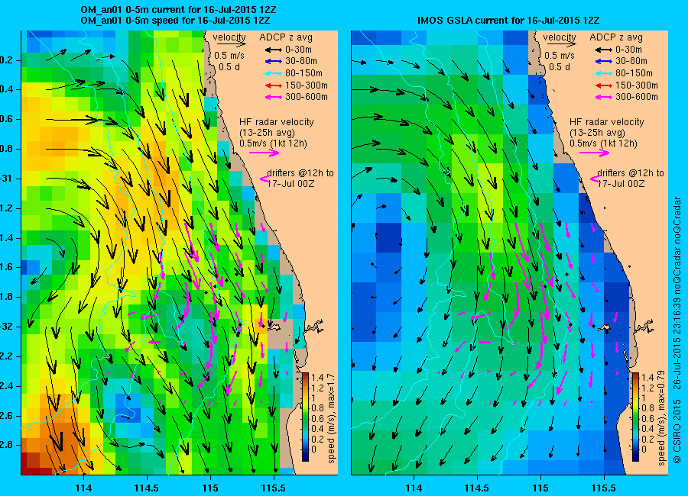
Task: Click the magenta HF radar arrow in right panel
Action: [x=595, y=153]
